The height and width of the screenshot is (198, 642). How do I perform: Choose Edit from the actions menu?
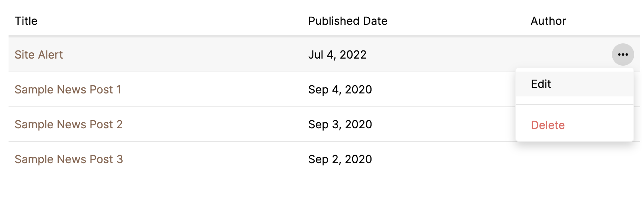pyautogui.click(x=541, y=84)
